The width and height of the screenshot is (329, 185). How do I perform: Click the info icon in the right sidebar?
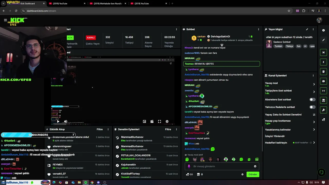tap(323, 30)
